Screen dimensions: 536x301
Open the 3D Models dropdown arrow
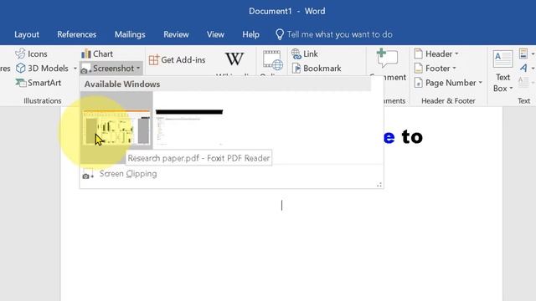click(75, 69)
